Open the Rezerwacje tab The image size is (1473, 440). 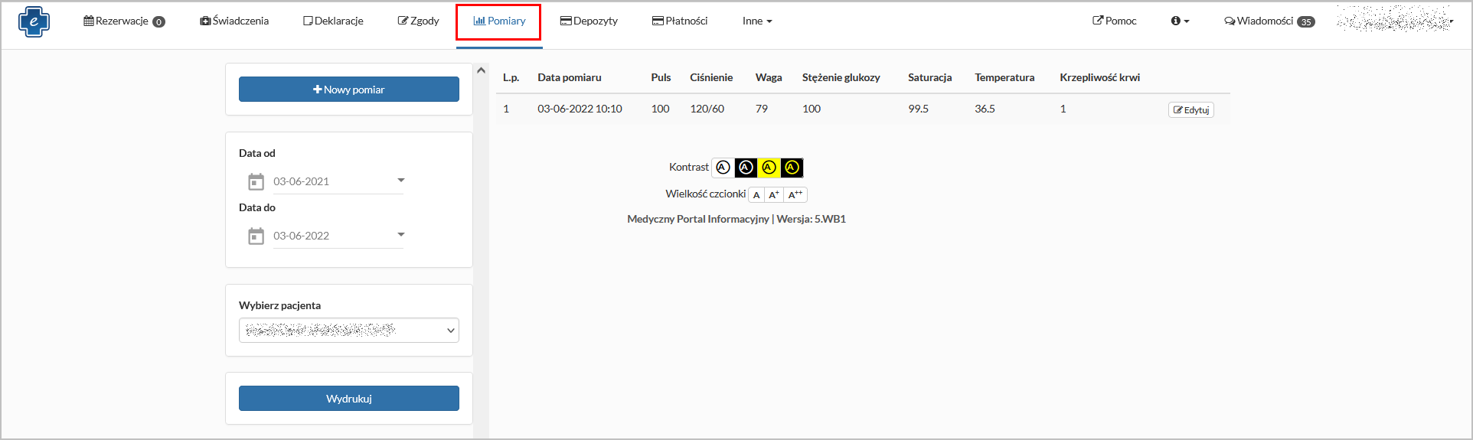point(124,21)
